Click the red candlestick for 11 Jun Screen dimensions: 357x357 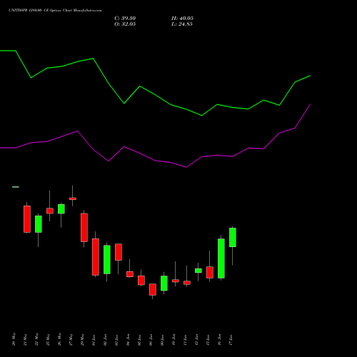187,283
